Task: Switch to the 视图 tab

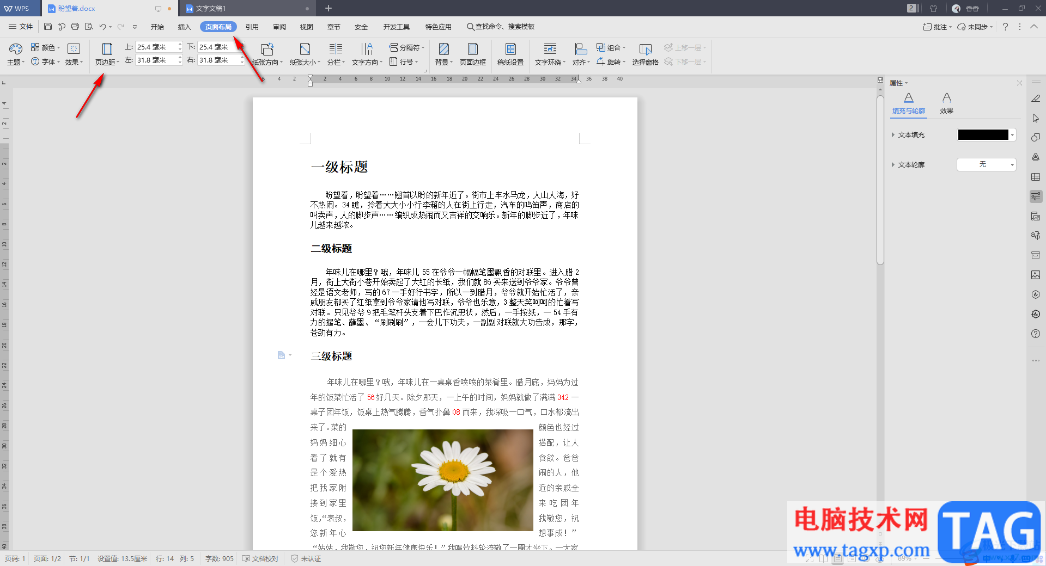Action: [307, 27]
